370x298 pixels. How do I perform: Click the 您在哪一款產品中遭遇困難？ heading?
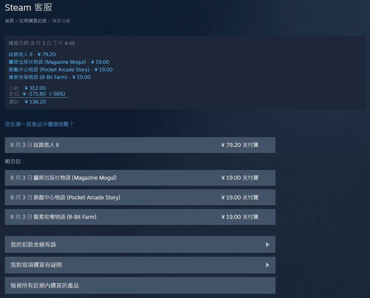(x=39, y=124)
